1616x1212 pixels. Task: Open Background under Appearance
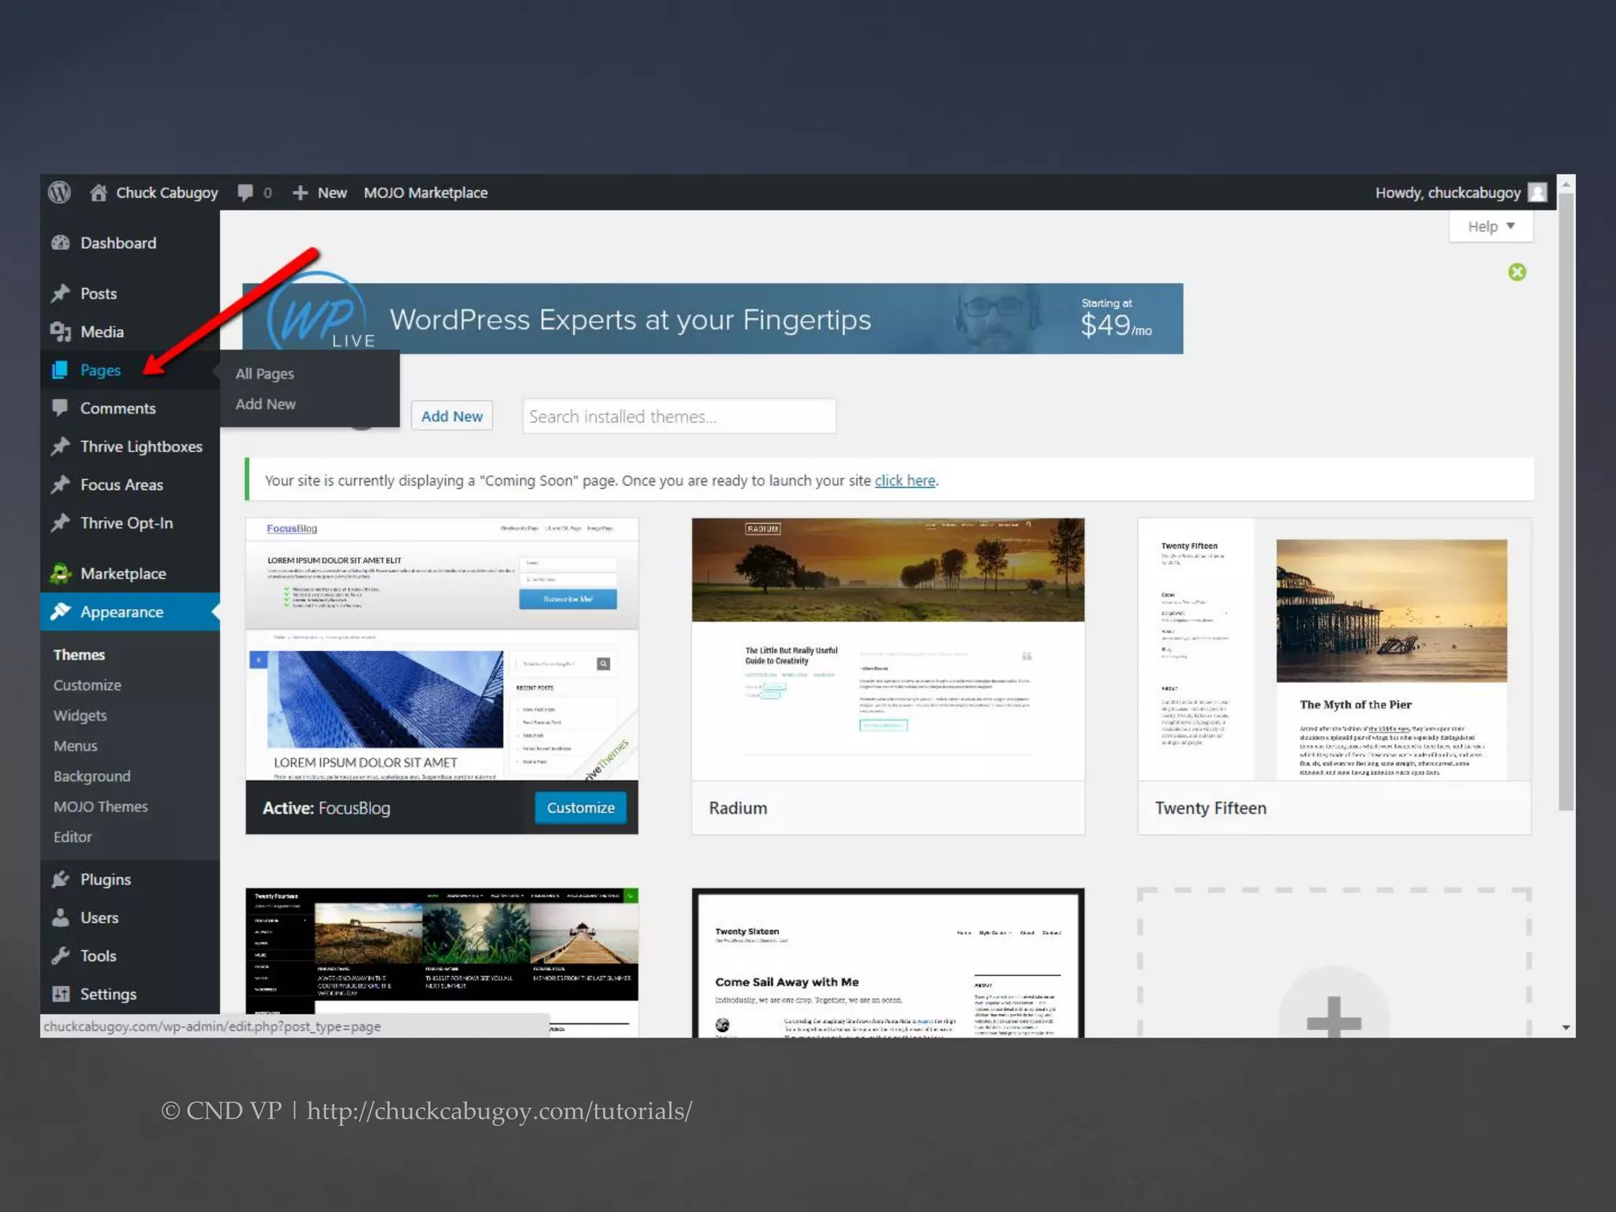[x=92, y=776]
